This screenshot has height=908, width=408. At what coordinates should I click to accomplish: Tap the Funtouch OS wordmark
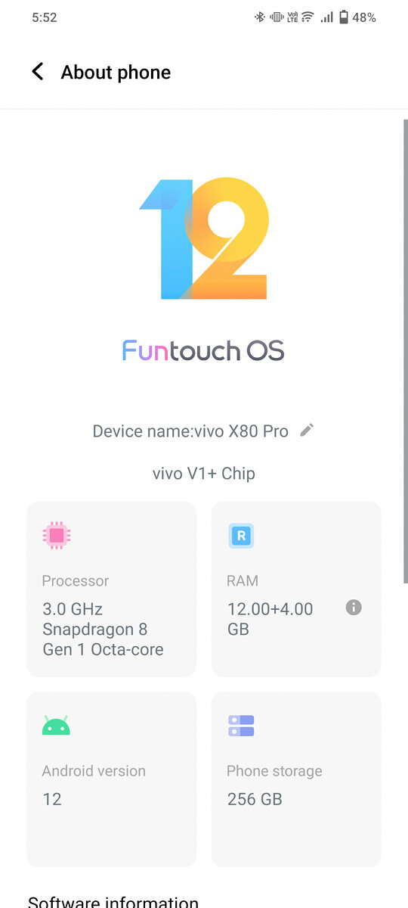(x=203, y=350)
